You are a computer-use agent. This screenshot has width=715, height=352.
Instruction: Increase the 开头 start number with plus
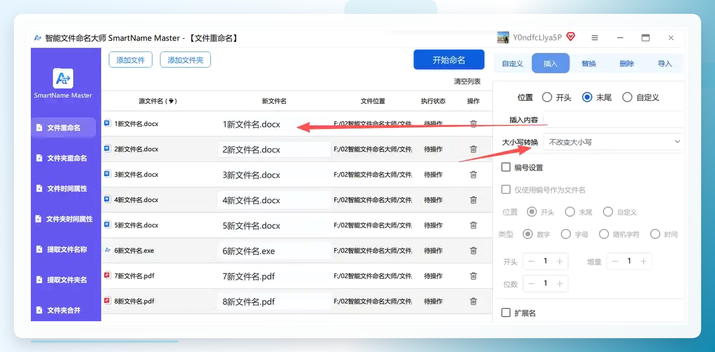coord(560,261)
